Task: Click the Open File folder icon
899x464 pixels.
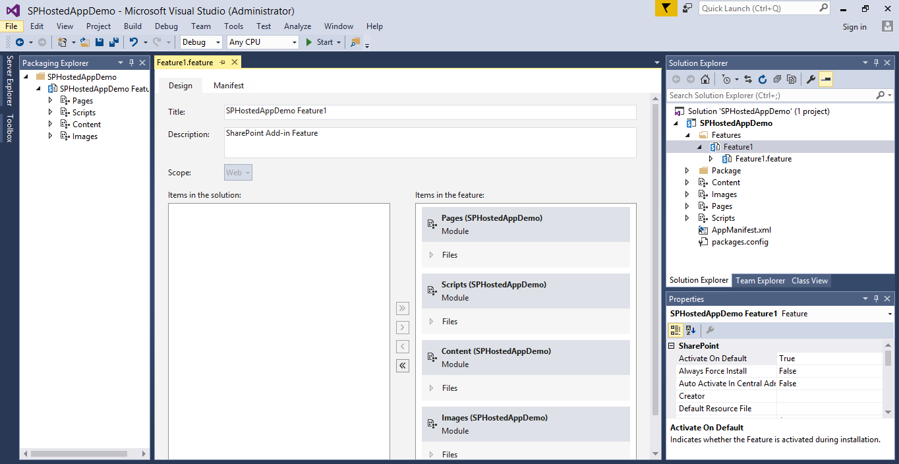Action: pos(85,42)
